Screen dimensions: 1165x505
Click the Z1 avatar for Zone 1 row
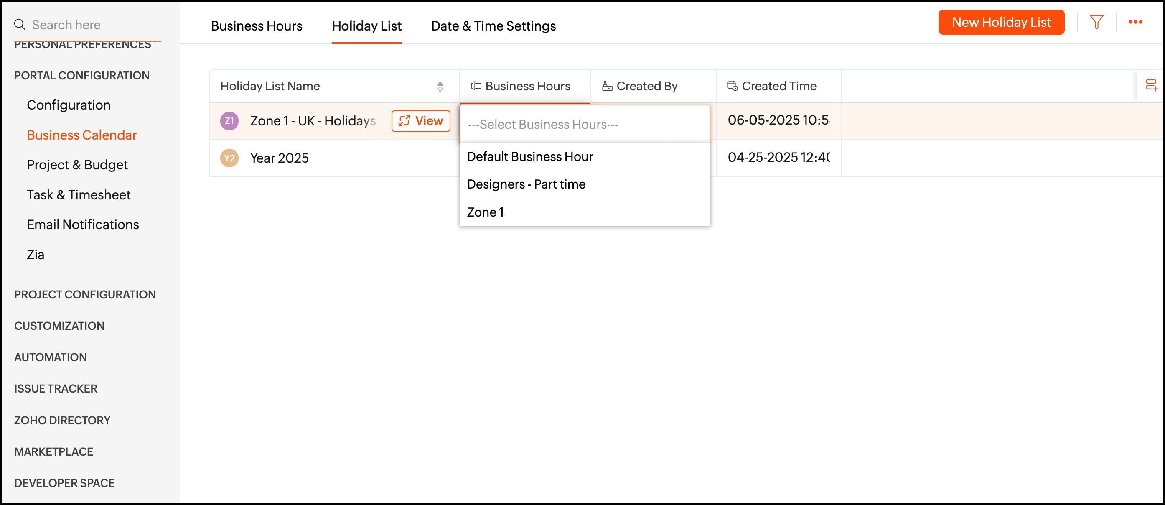(229, 121)
